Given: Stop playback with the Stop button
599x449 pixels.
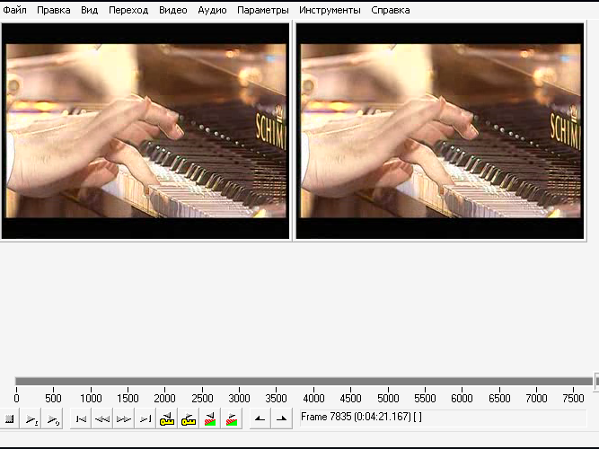Looking at the screenshot, I should pyautogui.click(x=9, y=419).
